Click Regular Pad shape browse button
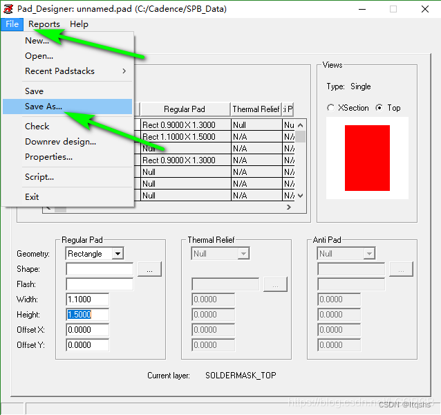The image size is (441, 415). [x=149, y=269]
